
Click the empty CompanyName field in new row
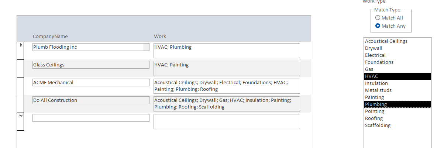click(x=91, y=118)
